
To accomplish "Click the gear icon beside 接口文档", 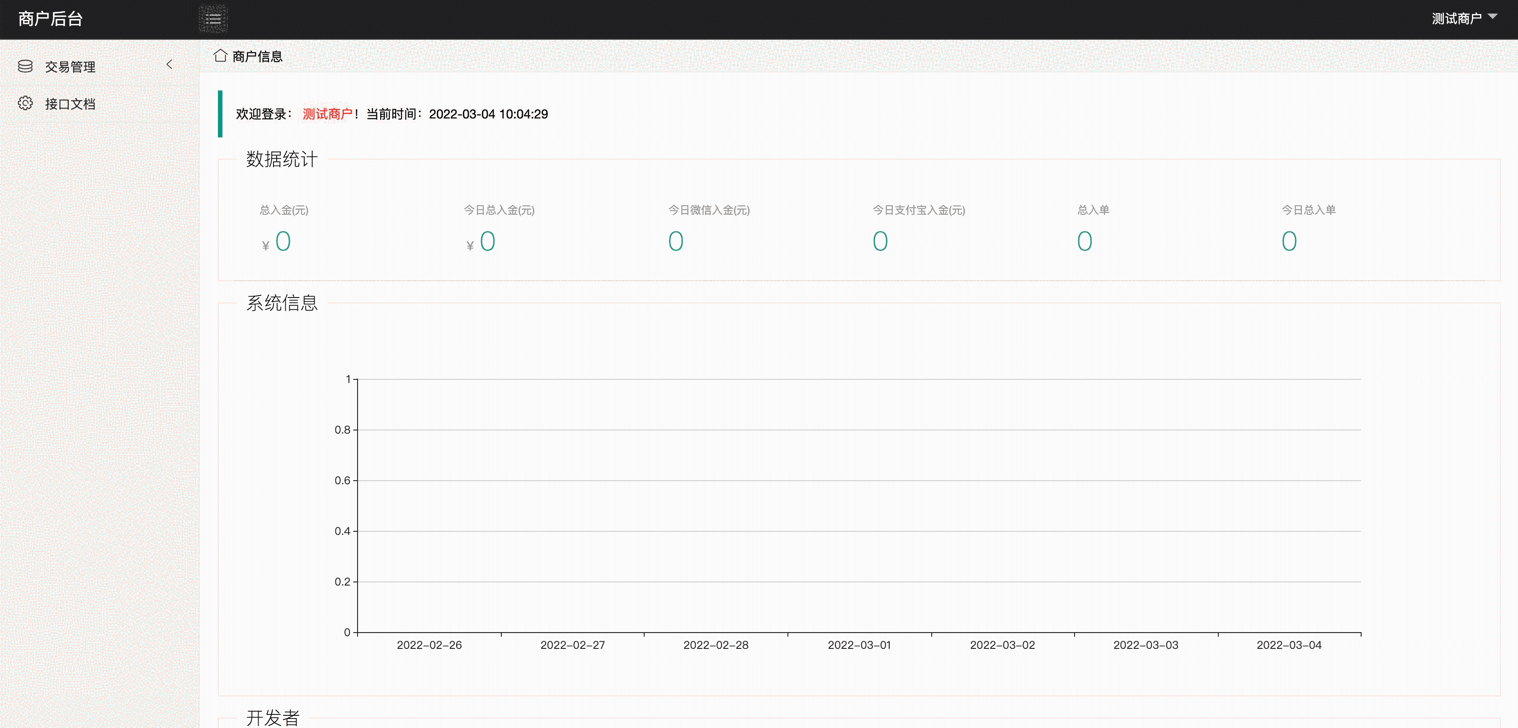I will click(x=25, y=103).
